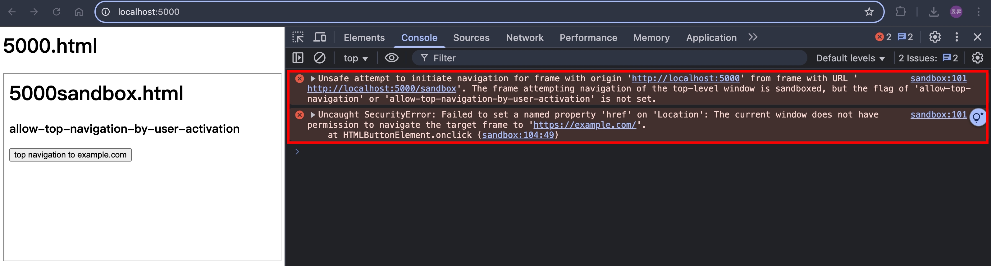Screen dimensions: 991x266
Task: Reload the page
Action: 57,12
